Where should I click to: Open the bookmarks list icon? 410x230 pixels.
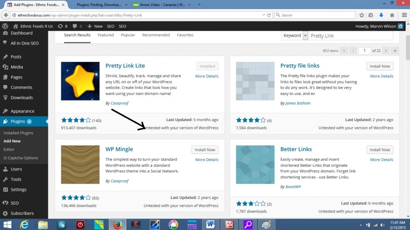pyautogui.click(x=371, y=15)
